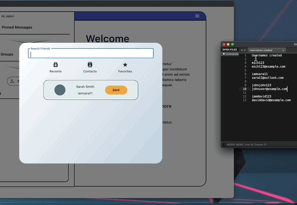This screenshot has height=205, width=297.
Task: Click the Sent button for Sarah Smith
Action: (x=116, y=90)
